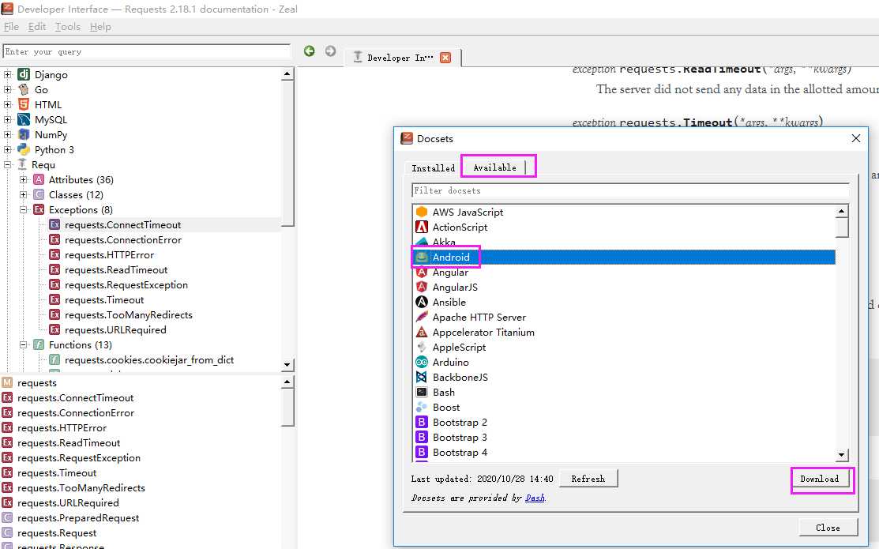The width and height of the screenshot is (879, 549).
Task: Click the Filter docsets input field
Action: (630, 190)
